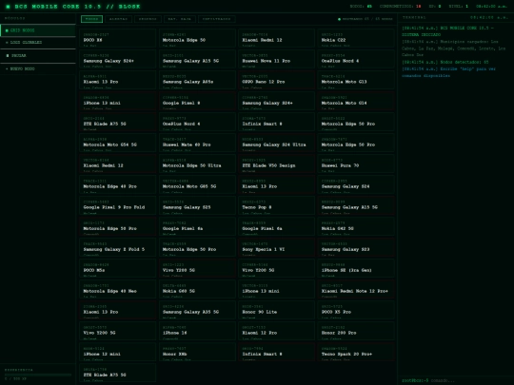Click the green dot of the node counter

pos(339,19)
